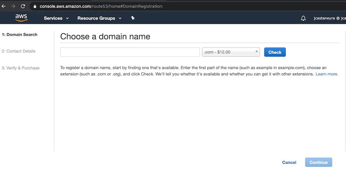Open the Learn more link
The height and width of the screenshot is (173, 346).
tap(326, 74)
